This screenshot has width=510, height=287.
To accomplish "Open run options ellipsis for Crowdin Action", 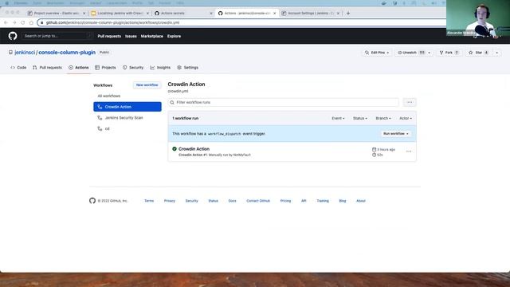I will (409, 151).
